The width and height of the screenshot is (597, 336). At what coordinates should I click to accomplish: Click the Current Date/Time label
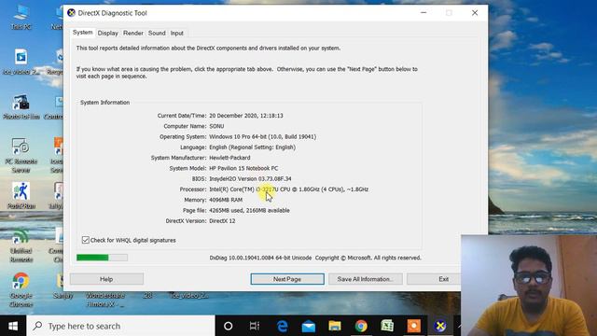[182, 116]
